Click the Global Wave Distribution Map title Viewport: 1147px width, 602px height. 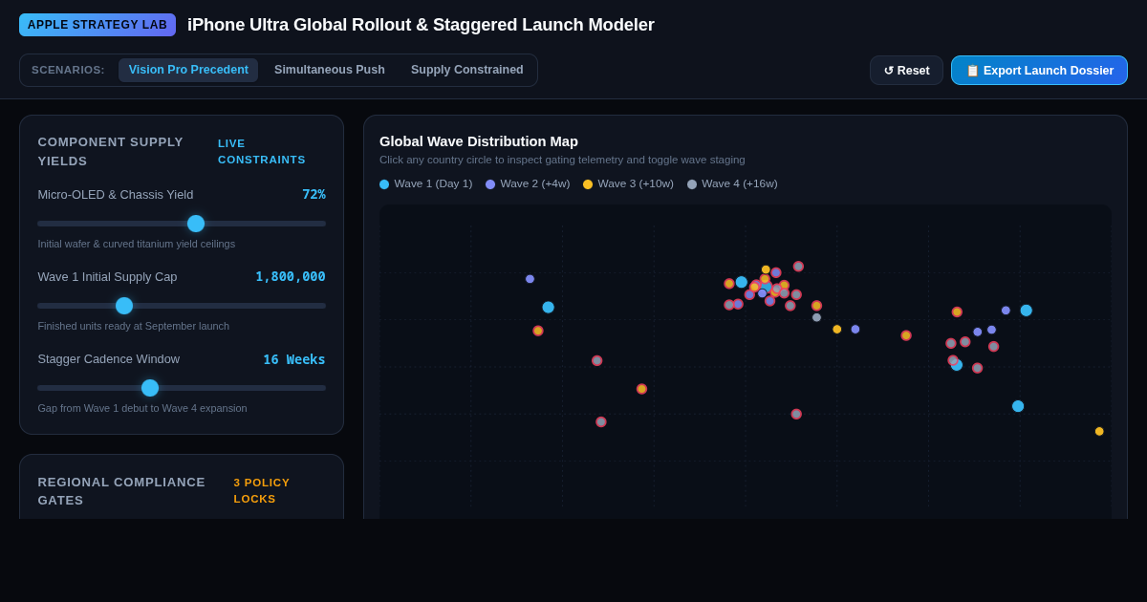coord(479,141)
